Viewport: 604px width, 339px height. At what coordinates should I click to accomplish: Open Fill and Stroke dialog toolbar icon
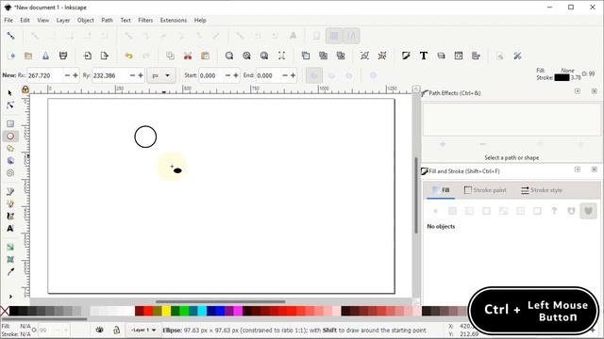(406, 56)
